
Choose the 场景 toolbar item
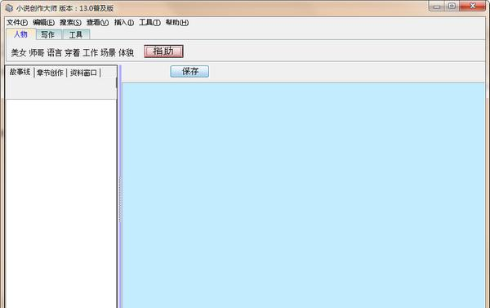pyautogui.click(x=108, y=52)
